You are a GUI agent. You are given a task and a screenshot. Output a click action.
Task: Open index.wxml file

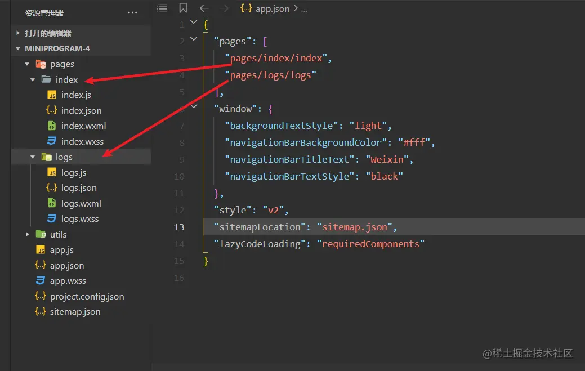click(x=83, y=126)
